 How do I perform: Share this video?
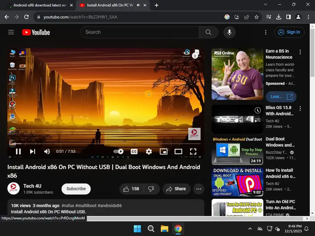[x=176, y=189]
